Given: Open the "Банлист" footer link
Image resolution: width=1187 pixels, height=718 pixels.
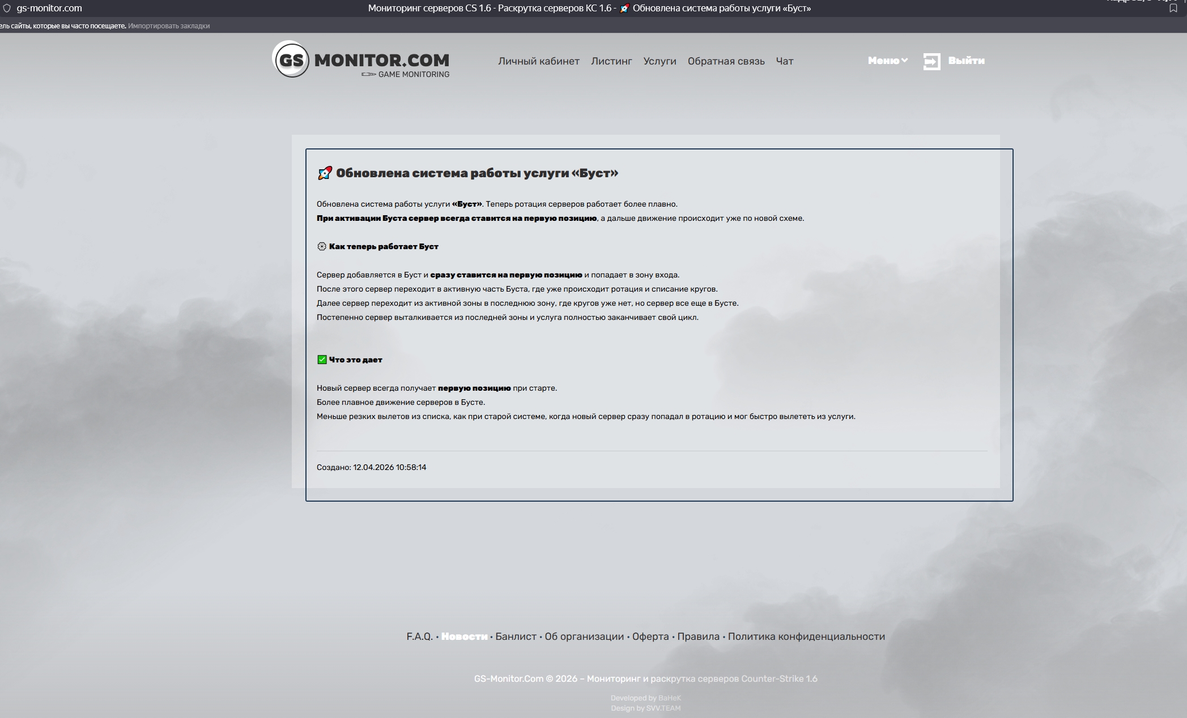Looking at the screenshot, I should coord(516,636).
